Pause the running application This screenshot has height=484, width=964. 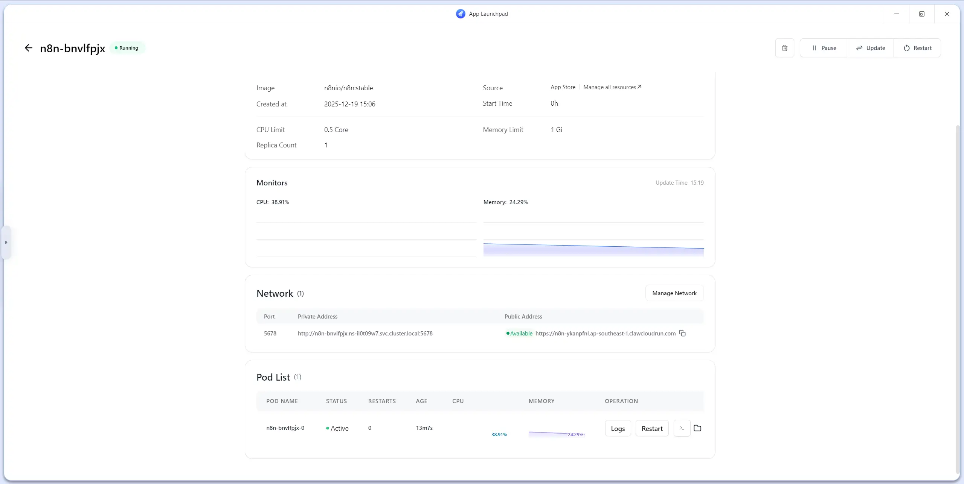[x=824, y=48]
